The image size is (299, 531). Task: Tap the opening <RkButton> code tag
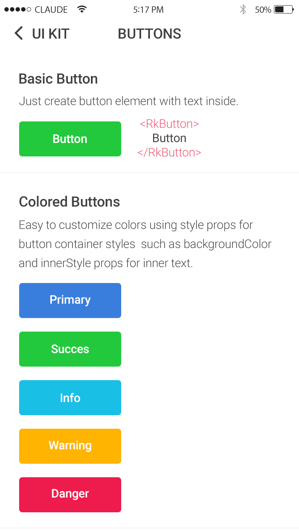(x=169, y=124)
